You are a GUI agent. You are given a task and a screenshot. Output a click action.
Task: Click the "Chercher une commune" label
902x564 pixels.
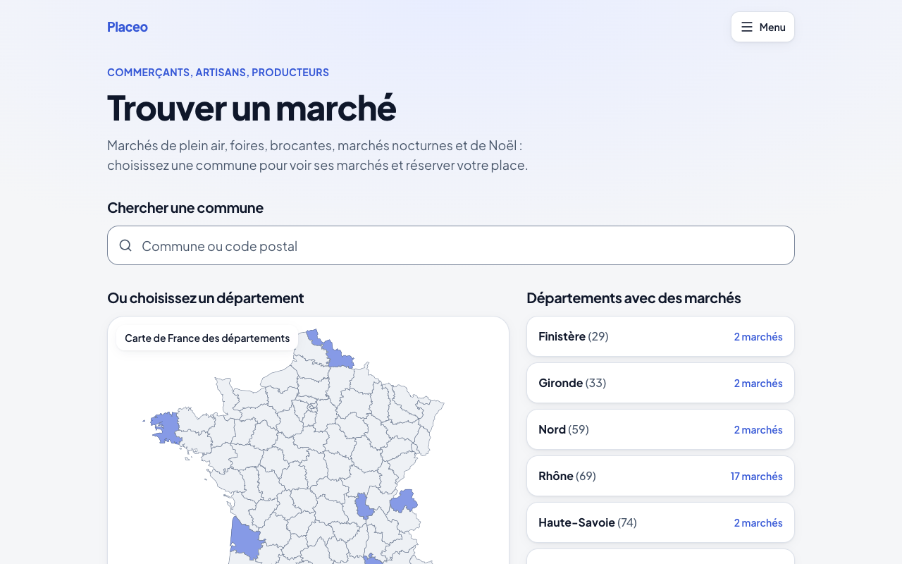[x=185, y=207]
